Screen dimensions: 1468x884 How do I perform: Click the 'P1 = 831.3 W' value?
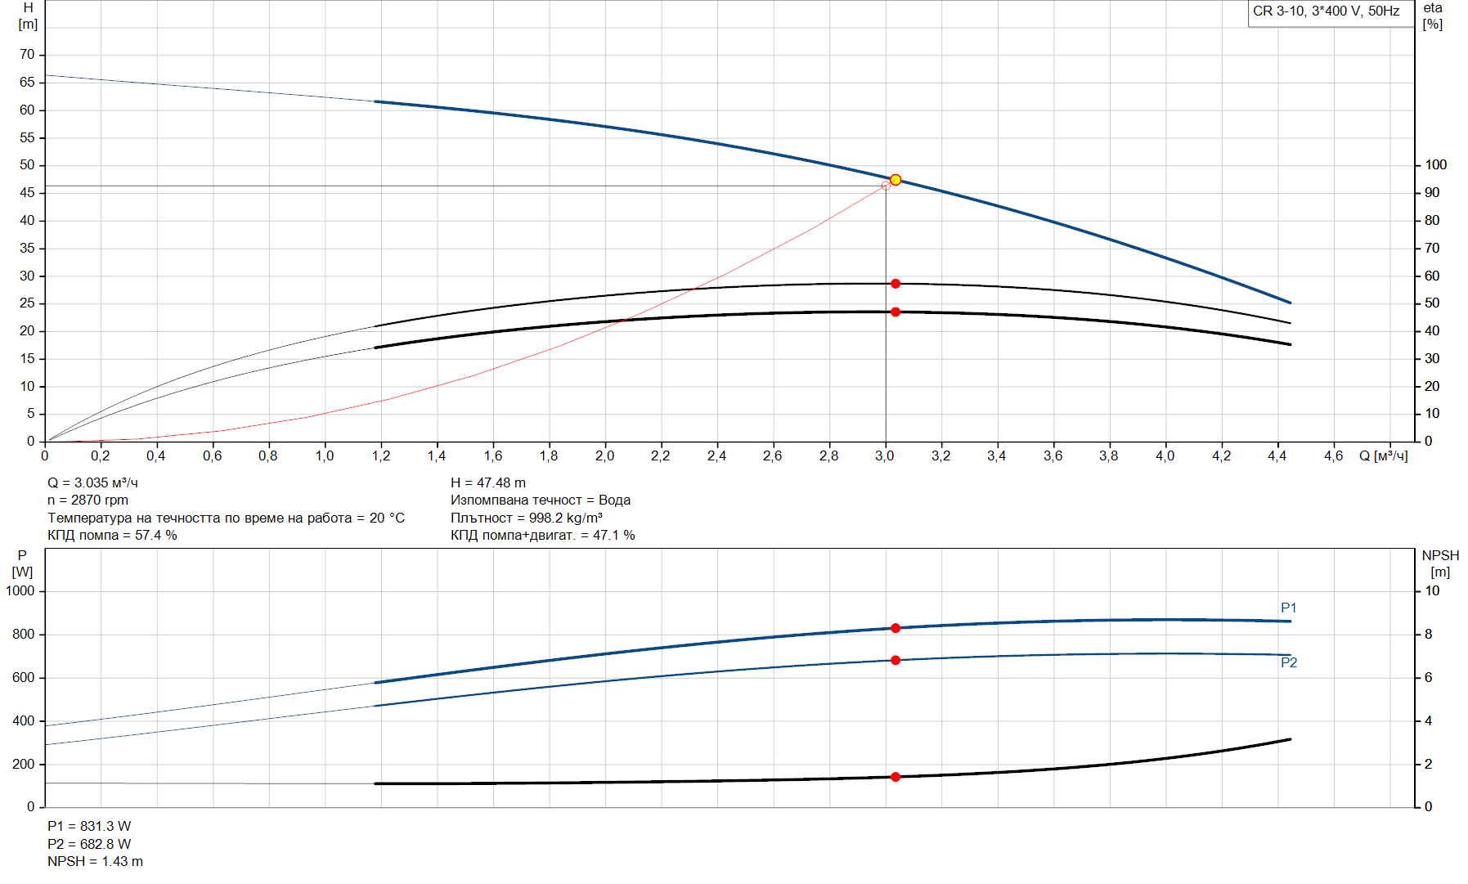[89, 826]
